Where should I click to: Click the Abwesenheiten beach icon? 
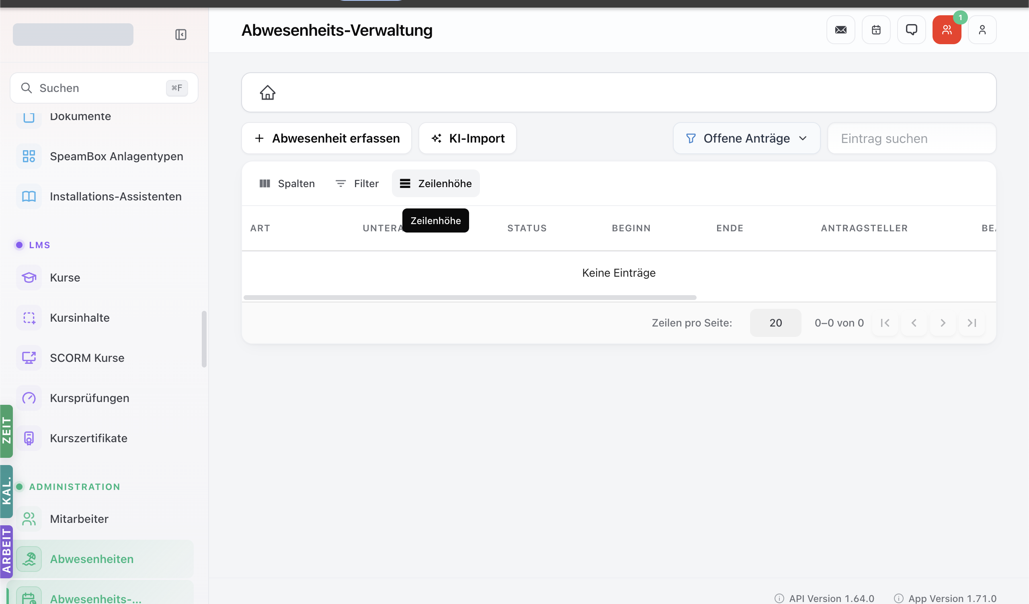click(x=29, y=559)
